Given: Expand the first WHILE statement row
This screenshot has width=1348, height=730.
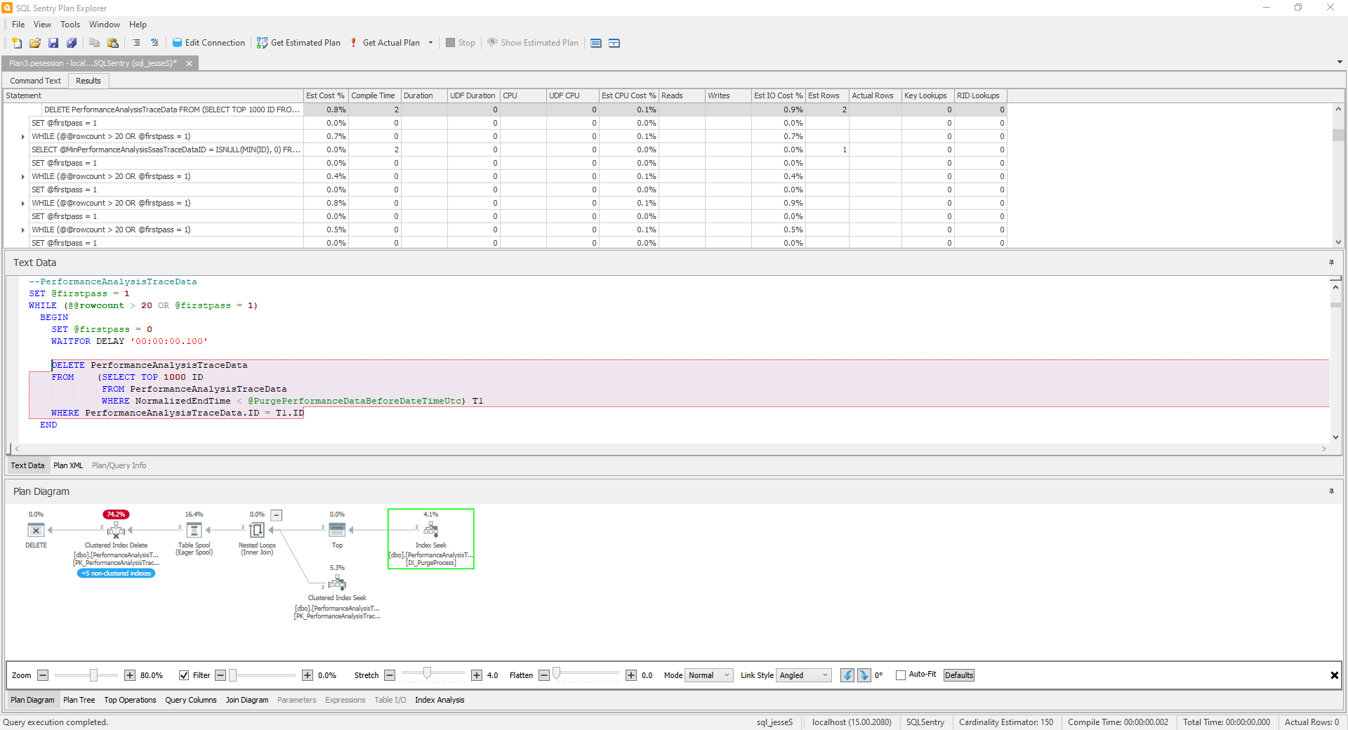Looking at the screenshot, I should click(x=22, y=136).
